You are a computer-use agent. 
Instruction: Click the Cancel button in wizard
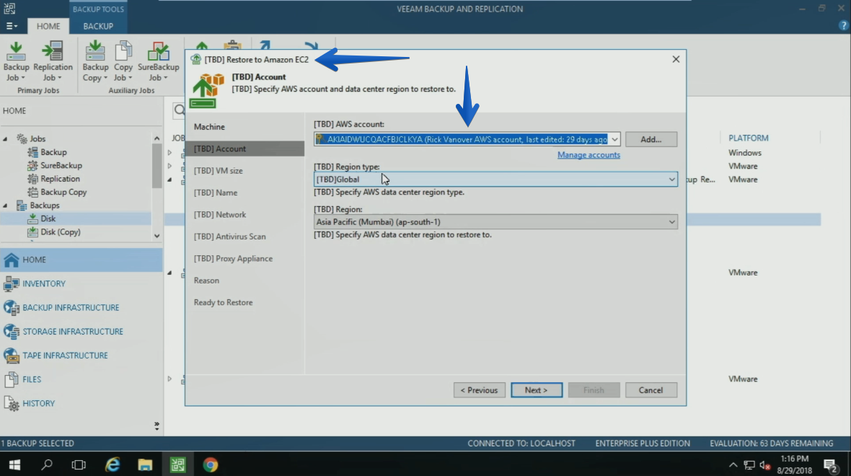coord(651,390)
